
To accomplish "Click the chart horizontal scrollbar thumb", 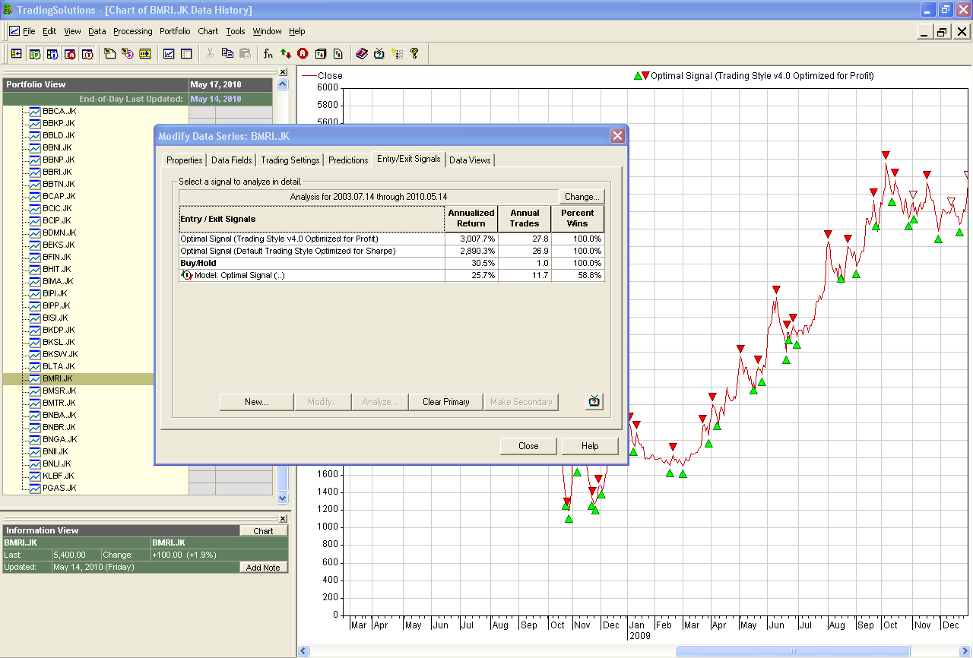I will tap(793, 651).
